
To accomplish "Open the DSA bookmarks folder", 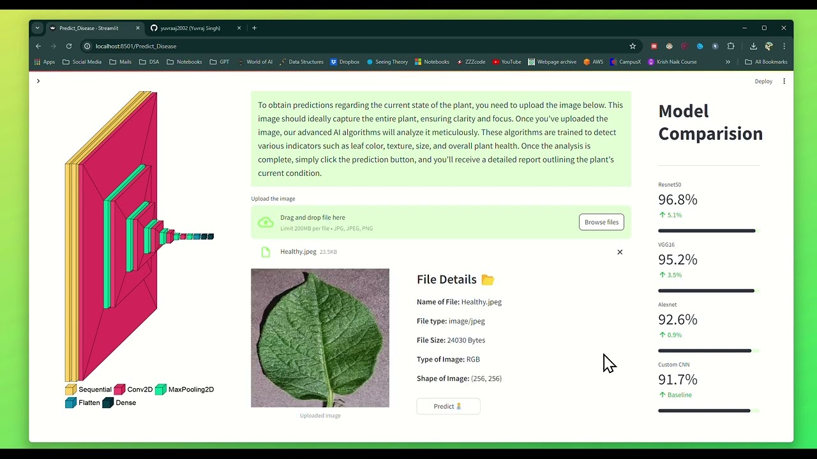I will tap(149, 62).
